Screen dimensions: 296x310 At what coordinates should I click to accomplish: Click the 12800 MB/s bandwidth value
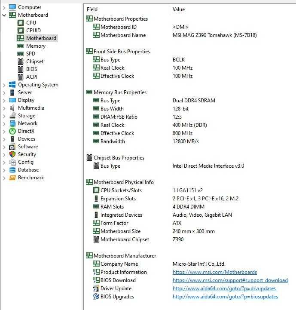pyautogui.click(x=186, y=141)
